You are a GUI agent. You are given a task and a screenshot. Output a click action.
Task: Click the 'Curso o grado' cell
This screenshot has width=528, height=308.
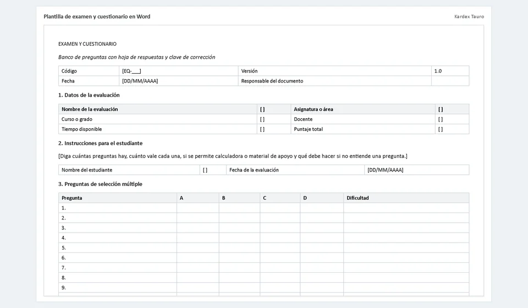click(158, 119)
